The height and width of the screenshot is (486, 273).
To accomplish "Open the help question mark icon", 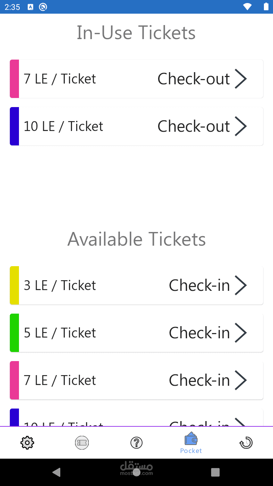I will pyautogui.click(x=136, y=443).
